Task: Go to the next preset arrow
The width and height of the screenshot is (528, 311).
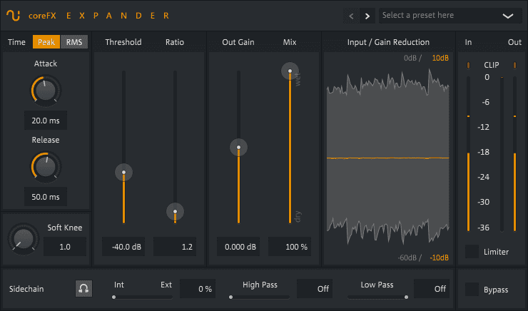Action: (367, 15)
